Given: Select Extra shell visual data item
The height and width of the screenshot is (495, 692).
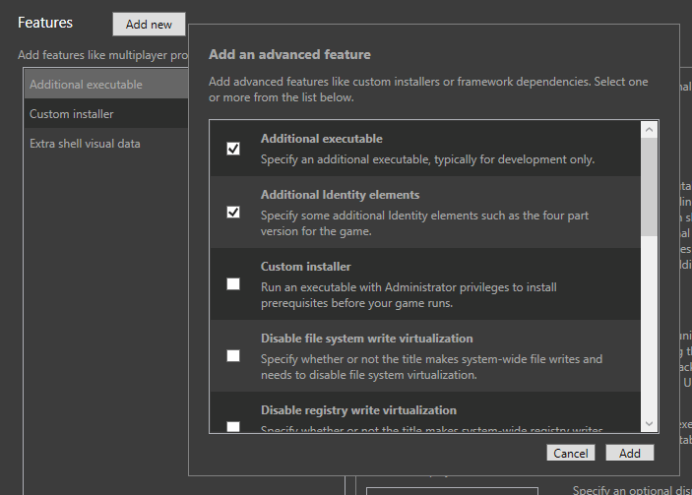Looking at the screenshot, I should tap(106, 143).
